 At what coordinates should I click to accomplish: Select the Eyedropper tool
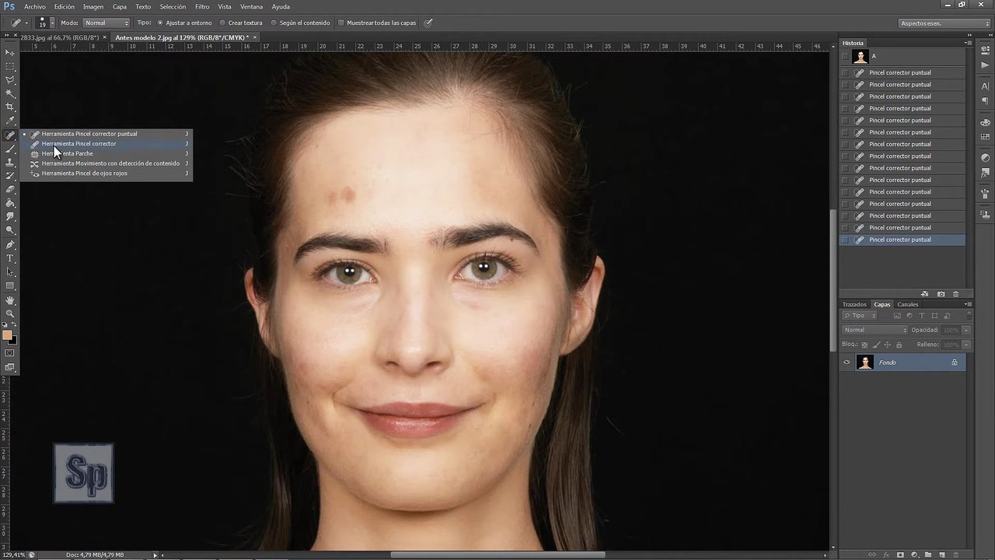pyautogui.click(x=10, y=121)
